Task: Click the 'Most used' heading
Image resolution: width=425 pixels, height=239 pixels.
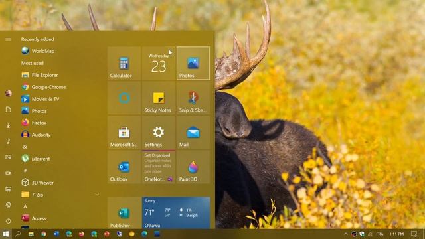Action: pyautogui.click(x=33, y=63)
